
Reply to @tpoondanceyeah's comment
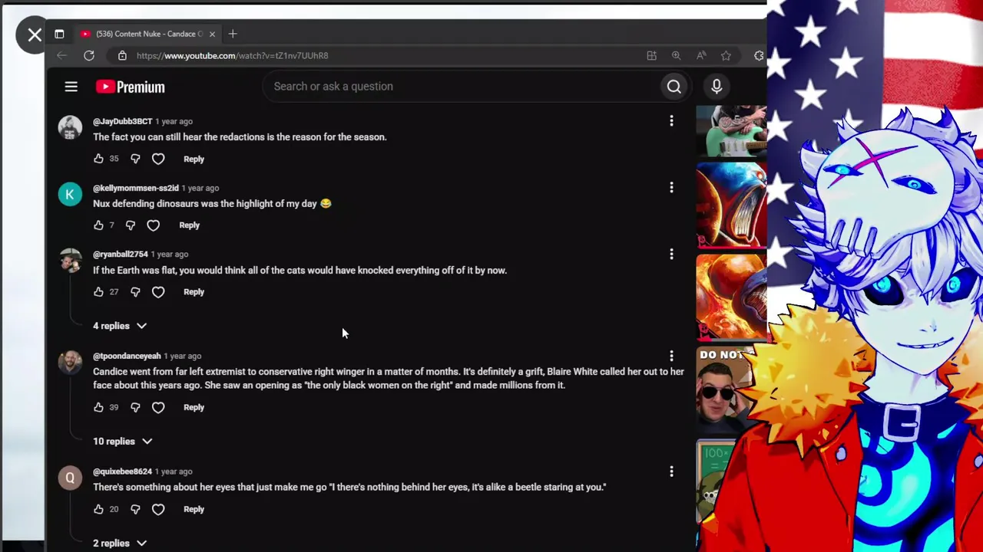coord(194,408)
